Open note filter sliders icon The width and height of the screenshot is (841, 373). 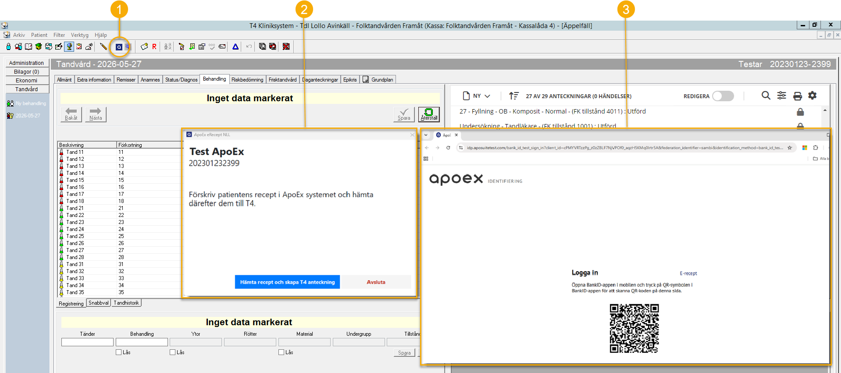pos(782,96)
